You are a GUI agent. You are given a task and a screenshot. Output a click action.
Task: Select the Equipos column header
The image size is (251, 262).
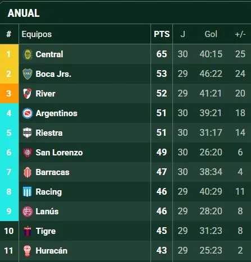(36, 34)
